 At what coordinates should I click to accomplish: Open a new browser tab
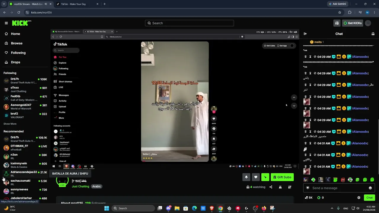pos(105,4)
